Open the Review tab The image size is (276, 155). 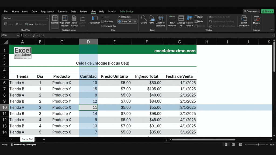(x=83, y=11)
